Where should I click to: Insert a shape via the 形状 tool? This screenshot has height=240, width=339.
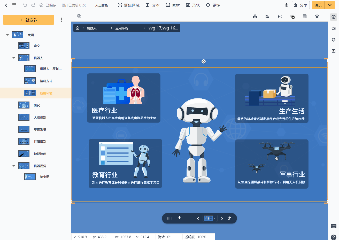tap(193, 5)
